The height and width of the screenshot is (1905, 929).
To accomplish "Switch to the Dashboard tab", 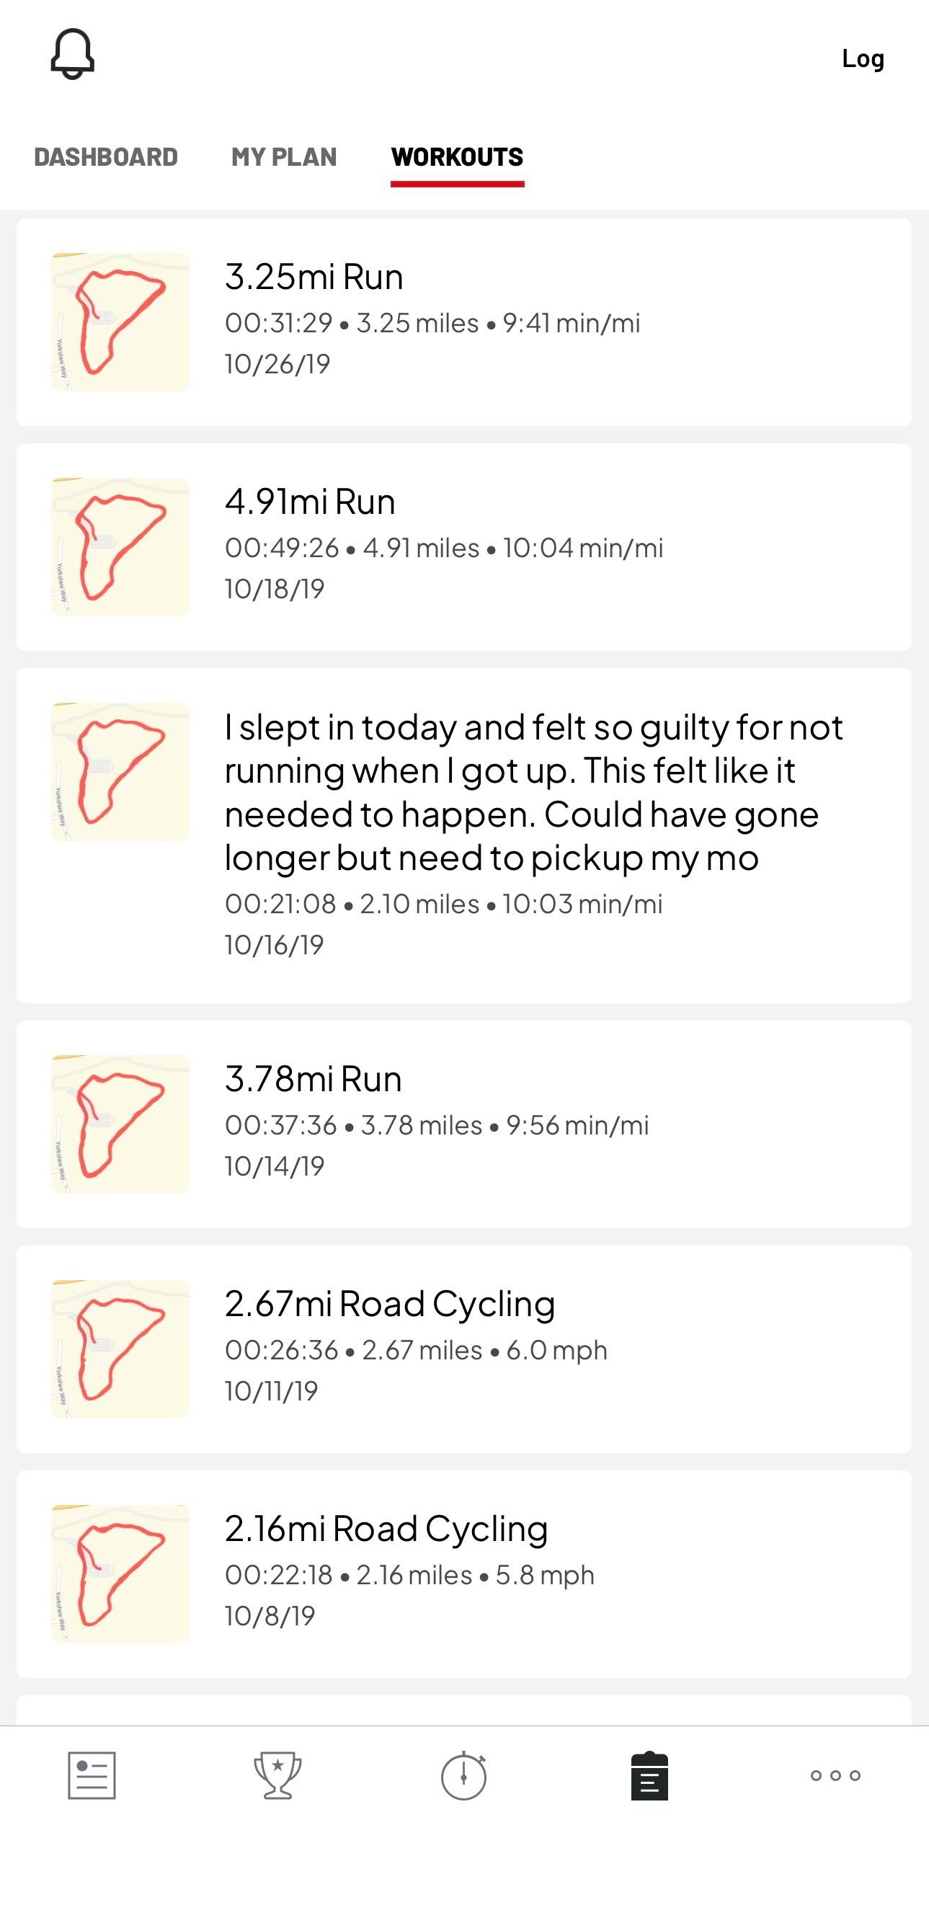I will coord(106,157).
